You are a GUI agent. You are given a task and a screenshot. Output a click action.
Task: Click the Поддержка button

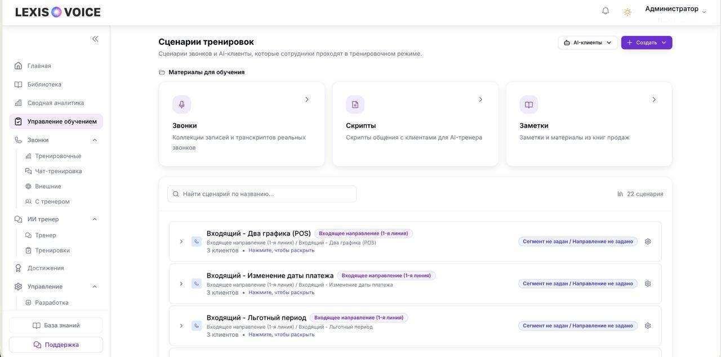coord(56,345)
